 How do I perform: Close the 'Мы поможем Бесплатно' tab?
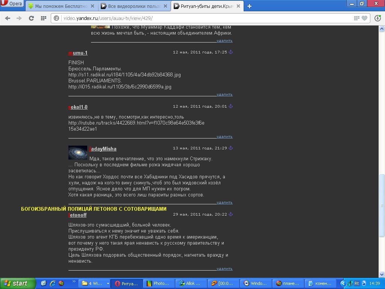click(92, 6)
